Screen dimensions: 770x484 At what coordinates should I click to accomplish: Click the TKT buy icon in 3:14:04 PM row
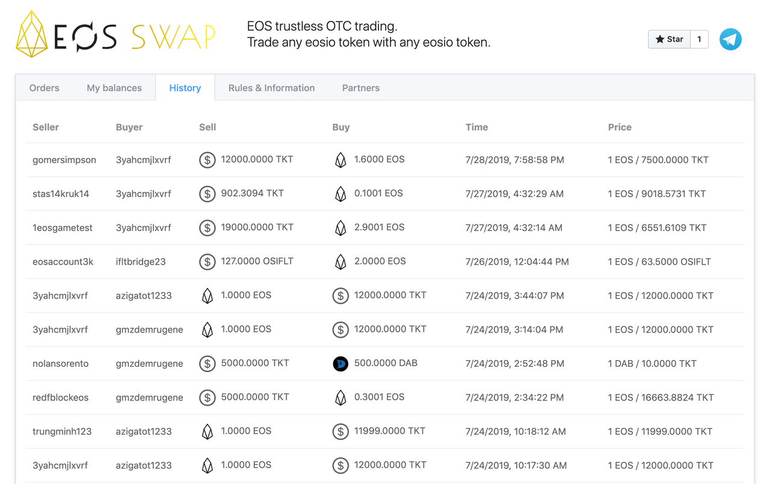click(x=340, y=329)
